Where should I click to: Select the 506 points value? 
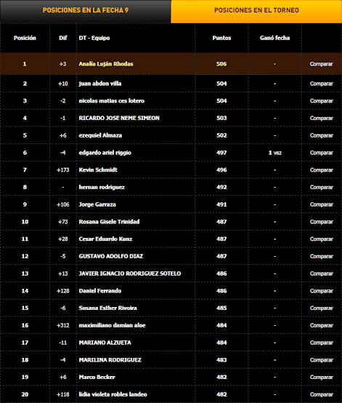coord(221,64)
